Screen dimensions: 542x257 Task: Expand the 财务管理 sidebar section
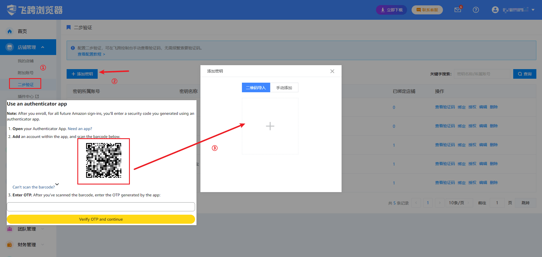click(27, 245)
